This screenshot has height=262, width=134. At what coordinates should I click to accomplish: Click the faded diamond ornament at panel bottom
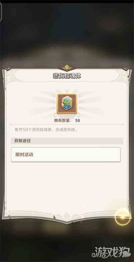[67, 216]
